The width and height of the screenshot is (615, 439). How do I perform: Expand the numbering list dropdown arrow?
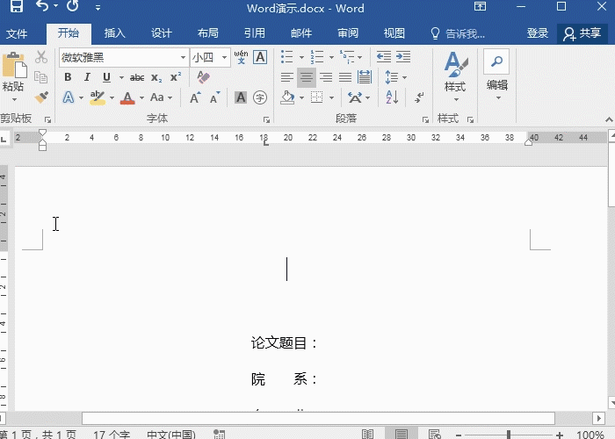(x=331, y=57)
